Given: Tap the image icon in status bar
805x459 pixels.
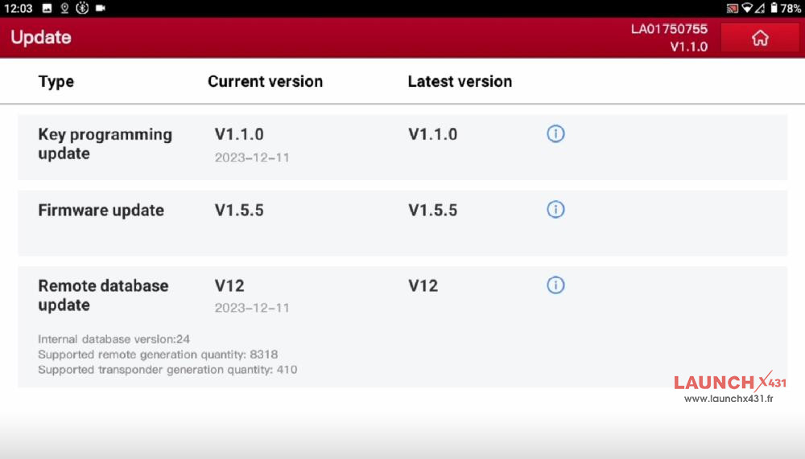Looking at the screenshot, I should pyautogui.click(x=47, y=8).
